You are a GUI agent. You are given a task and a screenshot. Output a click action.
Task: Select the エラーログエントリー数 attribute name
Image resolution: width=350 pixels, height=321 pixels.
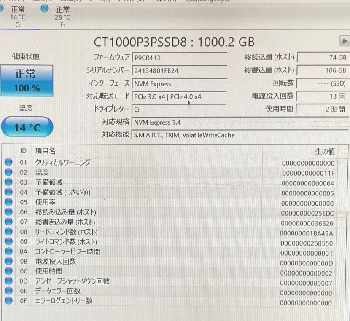coord(64,300)
